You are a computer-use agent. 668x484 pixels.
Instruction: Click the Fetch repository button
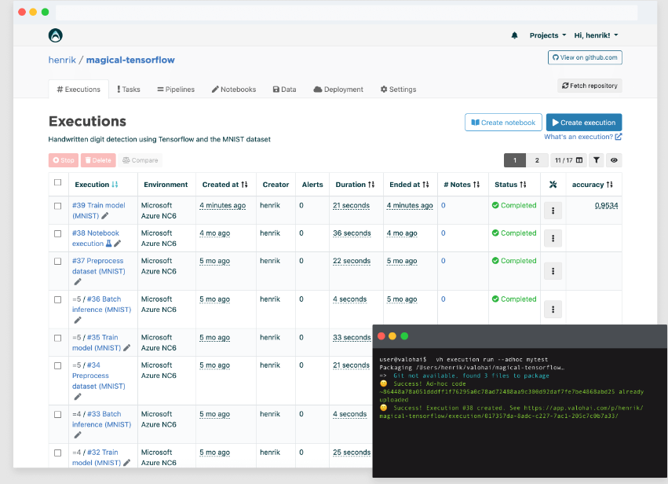coord(590,86)
